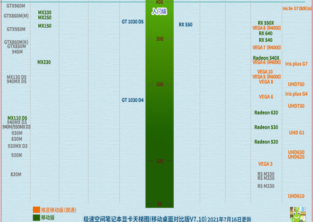Select the 入门级 tier label

point(159,12)
